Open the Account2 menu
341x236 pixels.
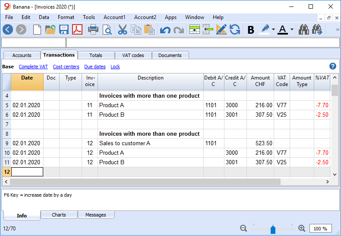pos(145,17)
